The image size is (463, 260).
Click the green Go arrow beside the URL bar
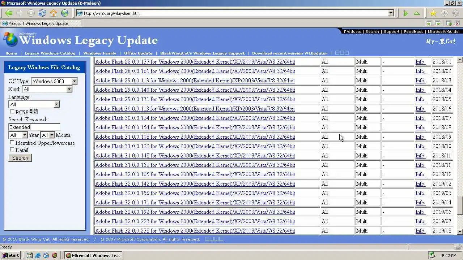(406, 13)
